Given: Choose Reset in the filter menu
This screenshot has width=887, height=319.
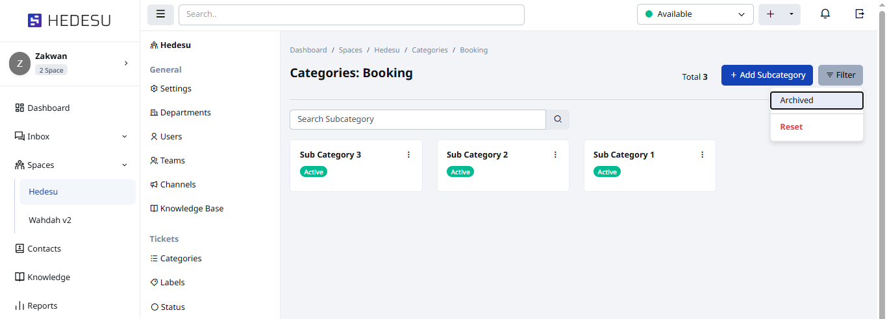Looking at the screenshot, I should [792, 127].
